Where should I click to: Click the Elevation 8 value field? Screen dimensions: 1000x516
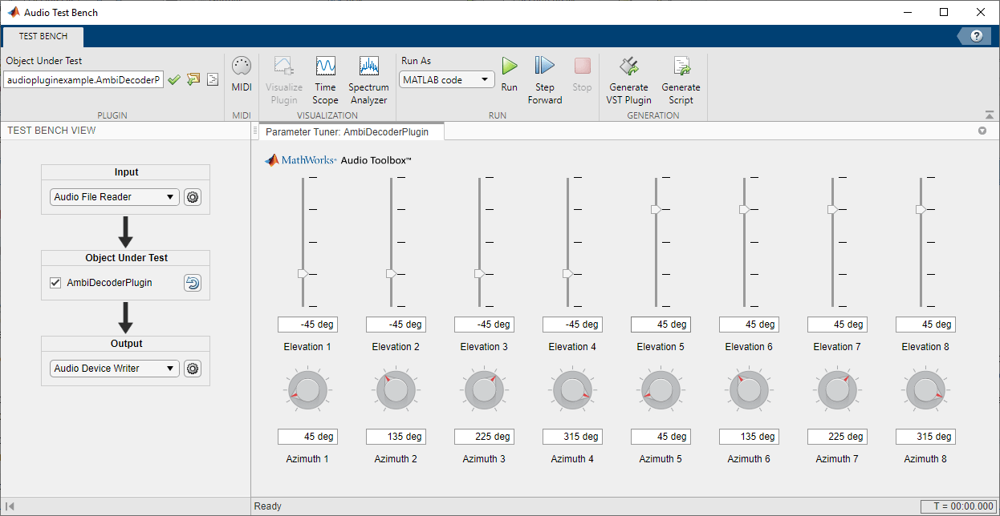pyautogui.click(x=925, y=325)
